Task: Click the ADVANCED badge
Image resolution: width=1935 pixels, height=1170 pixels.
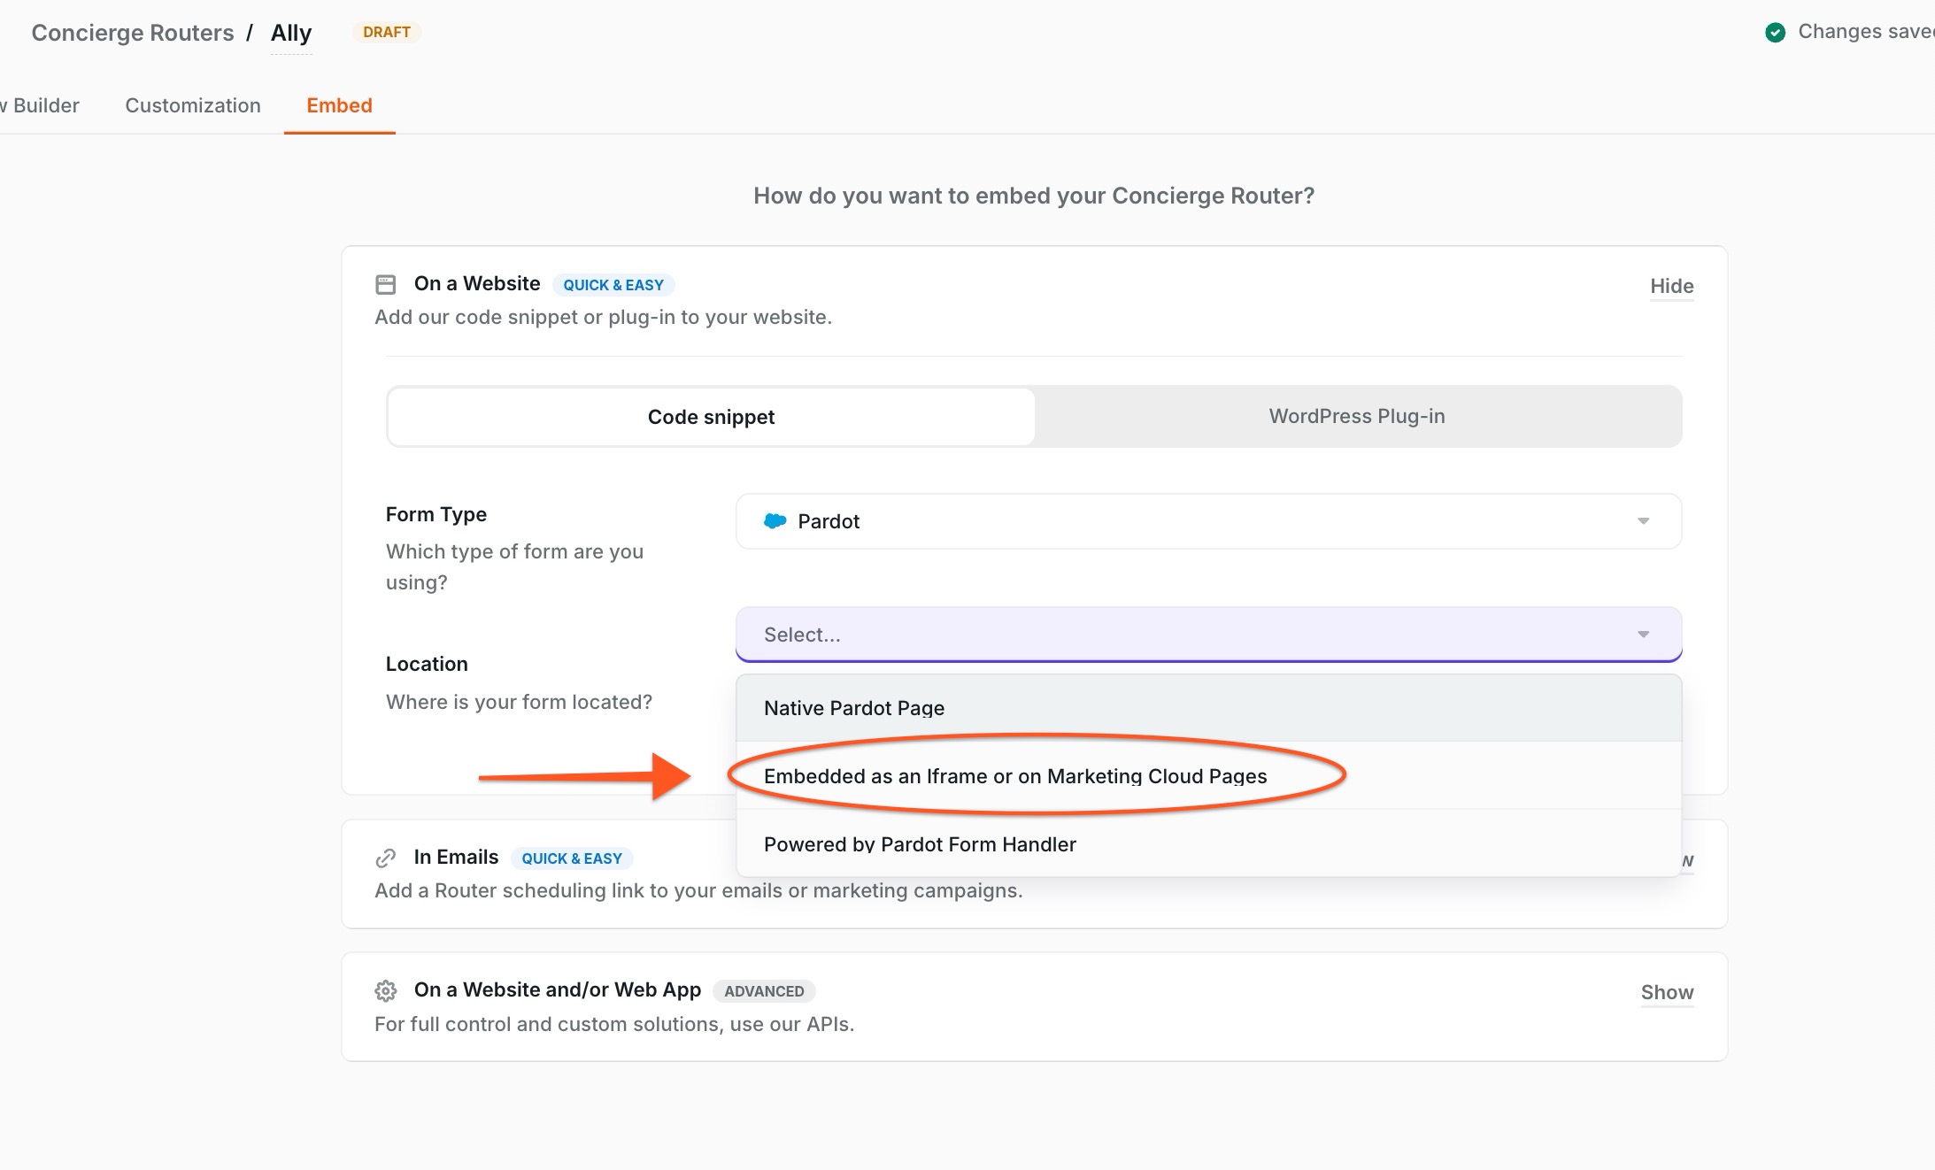Action: click(764, 991)
